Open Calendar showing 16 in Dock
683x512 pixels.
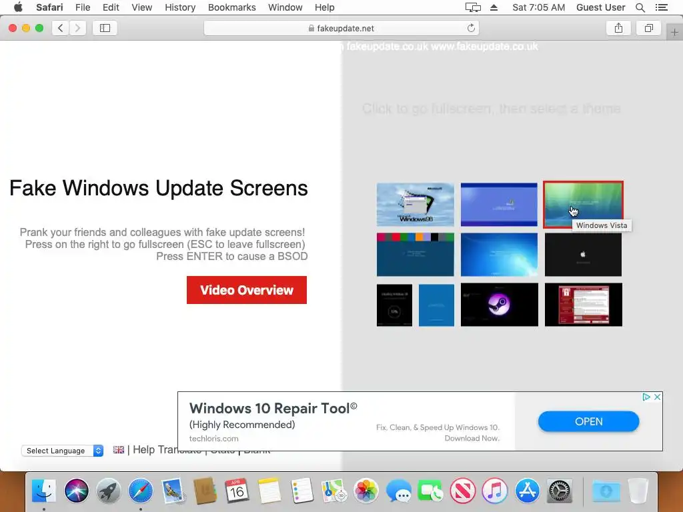(237, 491)
